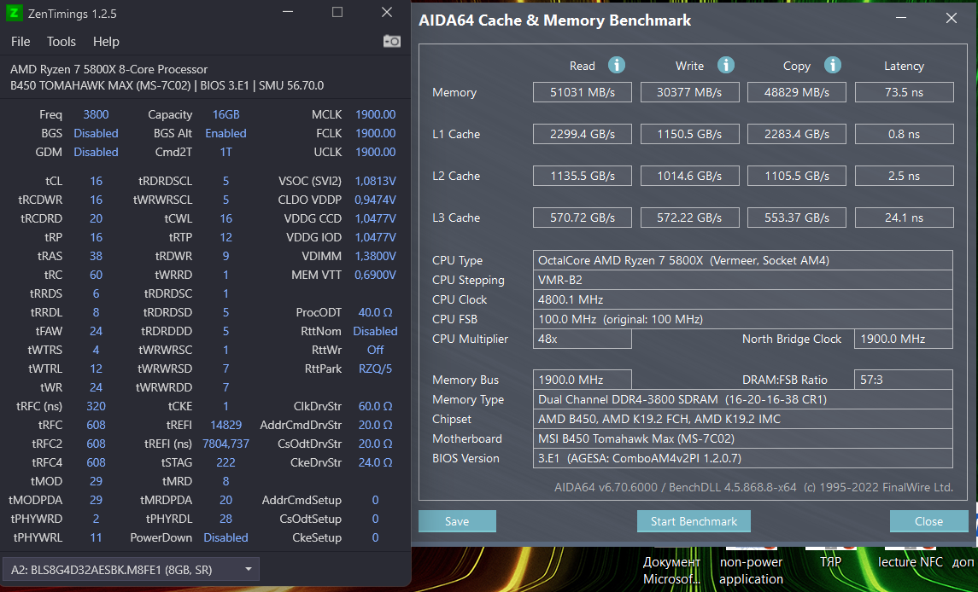Click the tRCDRD value 20
Image resolution: width=978 pixels, height=592 pixels.
tap(96, 218)
